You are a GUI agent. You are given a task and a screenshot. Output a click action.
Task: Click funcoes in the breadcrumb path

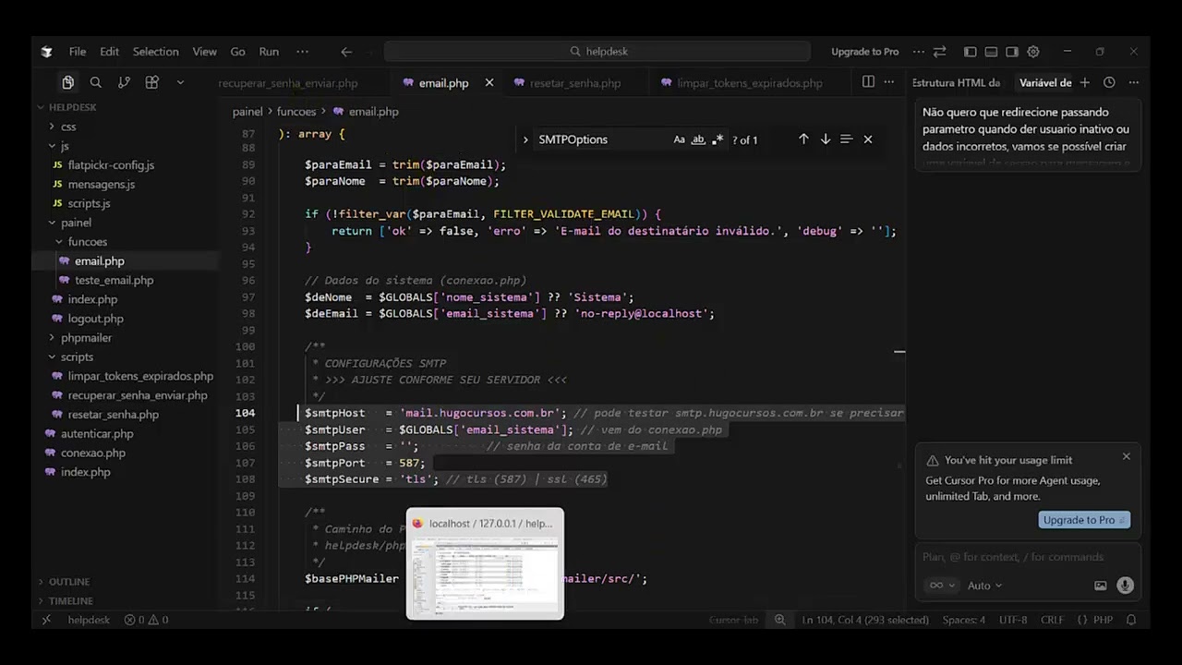(x=296, y=112)
